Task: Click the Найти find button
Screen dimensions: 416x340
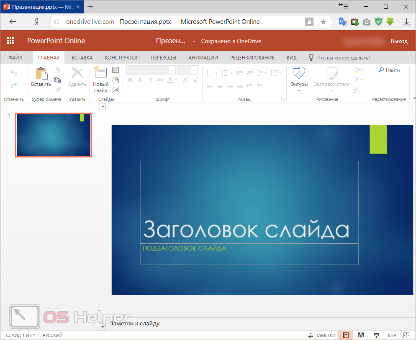Action: click(x=389, y=70)
